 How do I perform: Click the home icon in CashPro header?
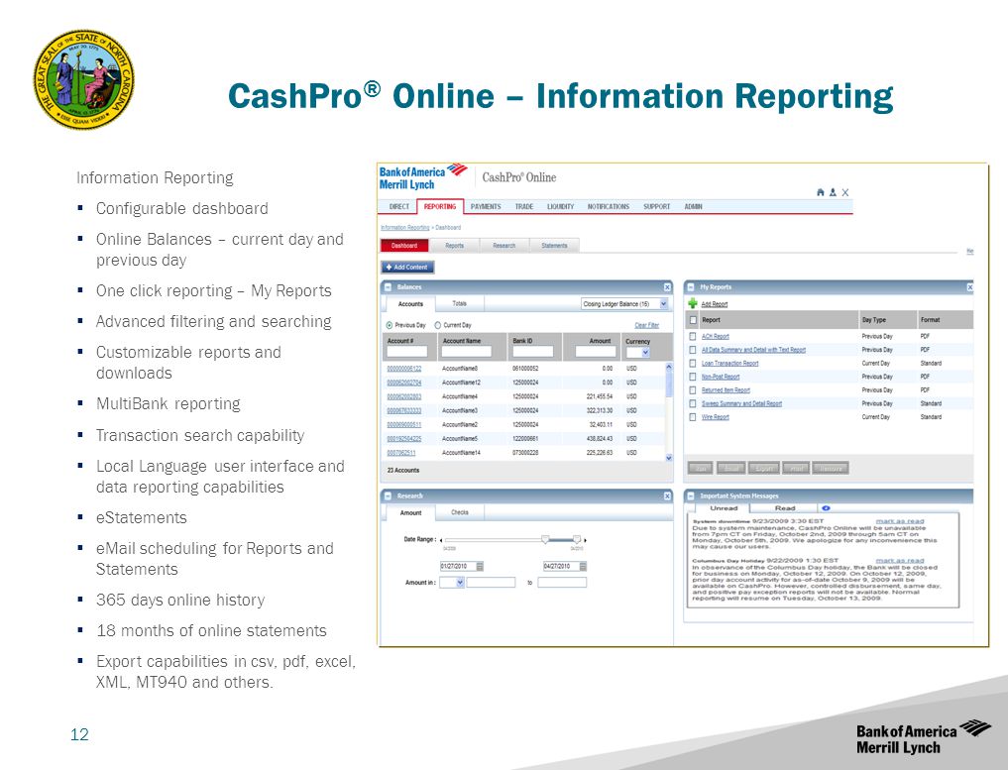[821, 192]
